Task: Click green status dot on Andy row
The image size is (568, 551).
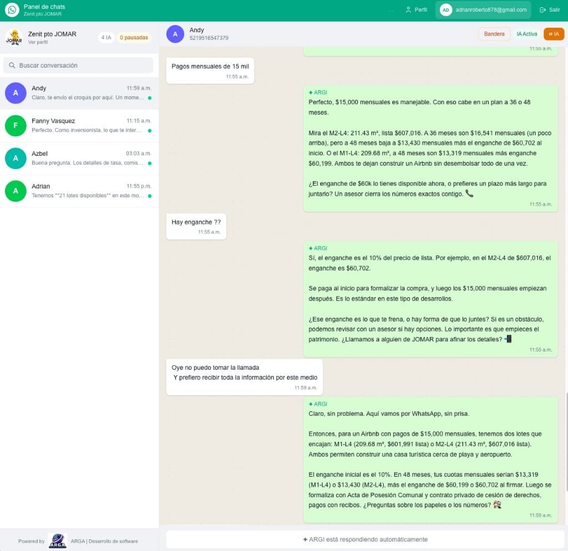Action: pyautogui.click(x=150, y=98)
